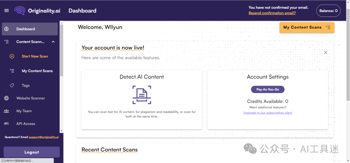This screenshot has width=350, height=163.
Task: Click the Account Settings card title
Action: coord(268,77)
